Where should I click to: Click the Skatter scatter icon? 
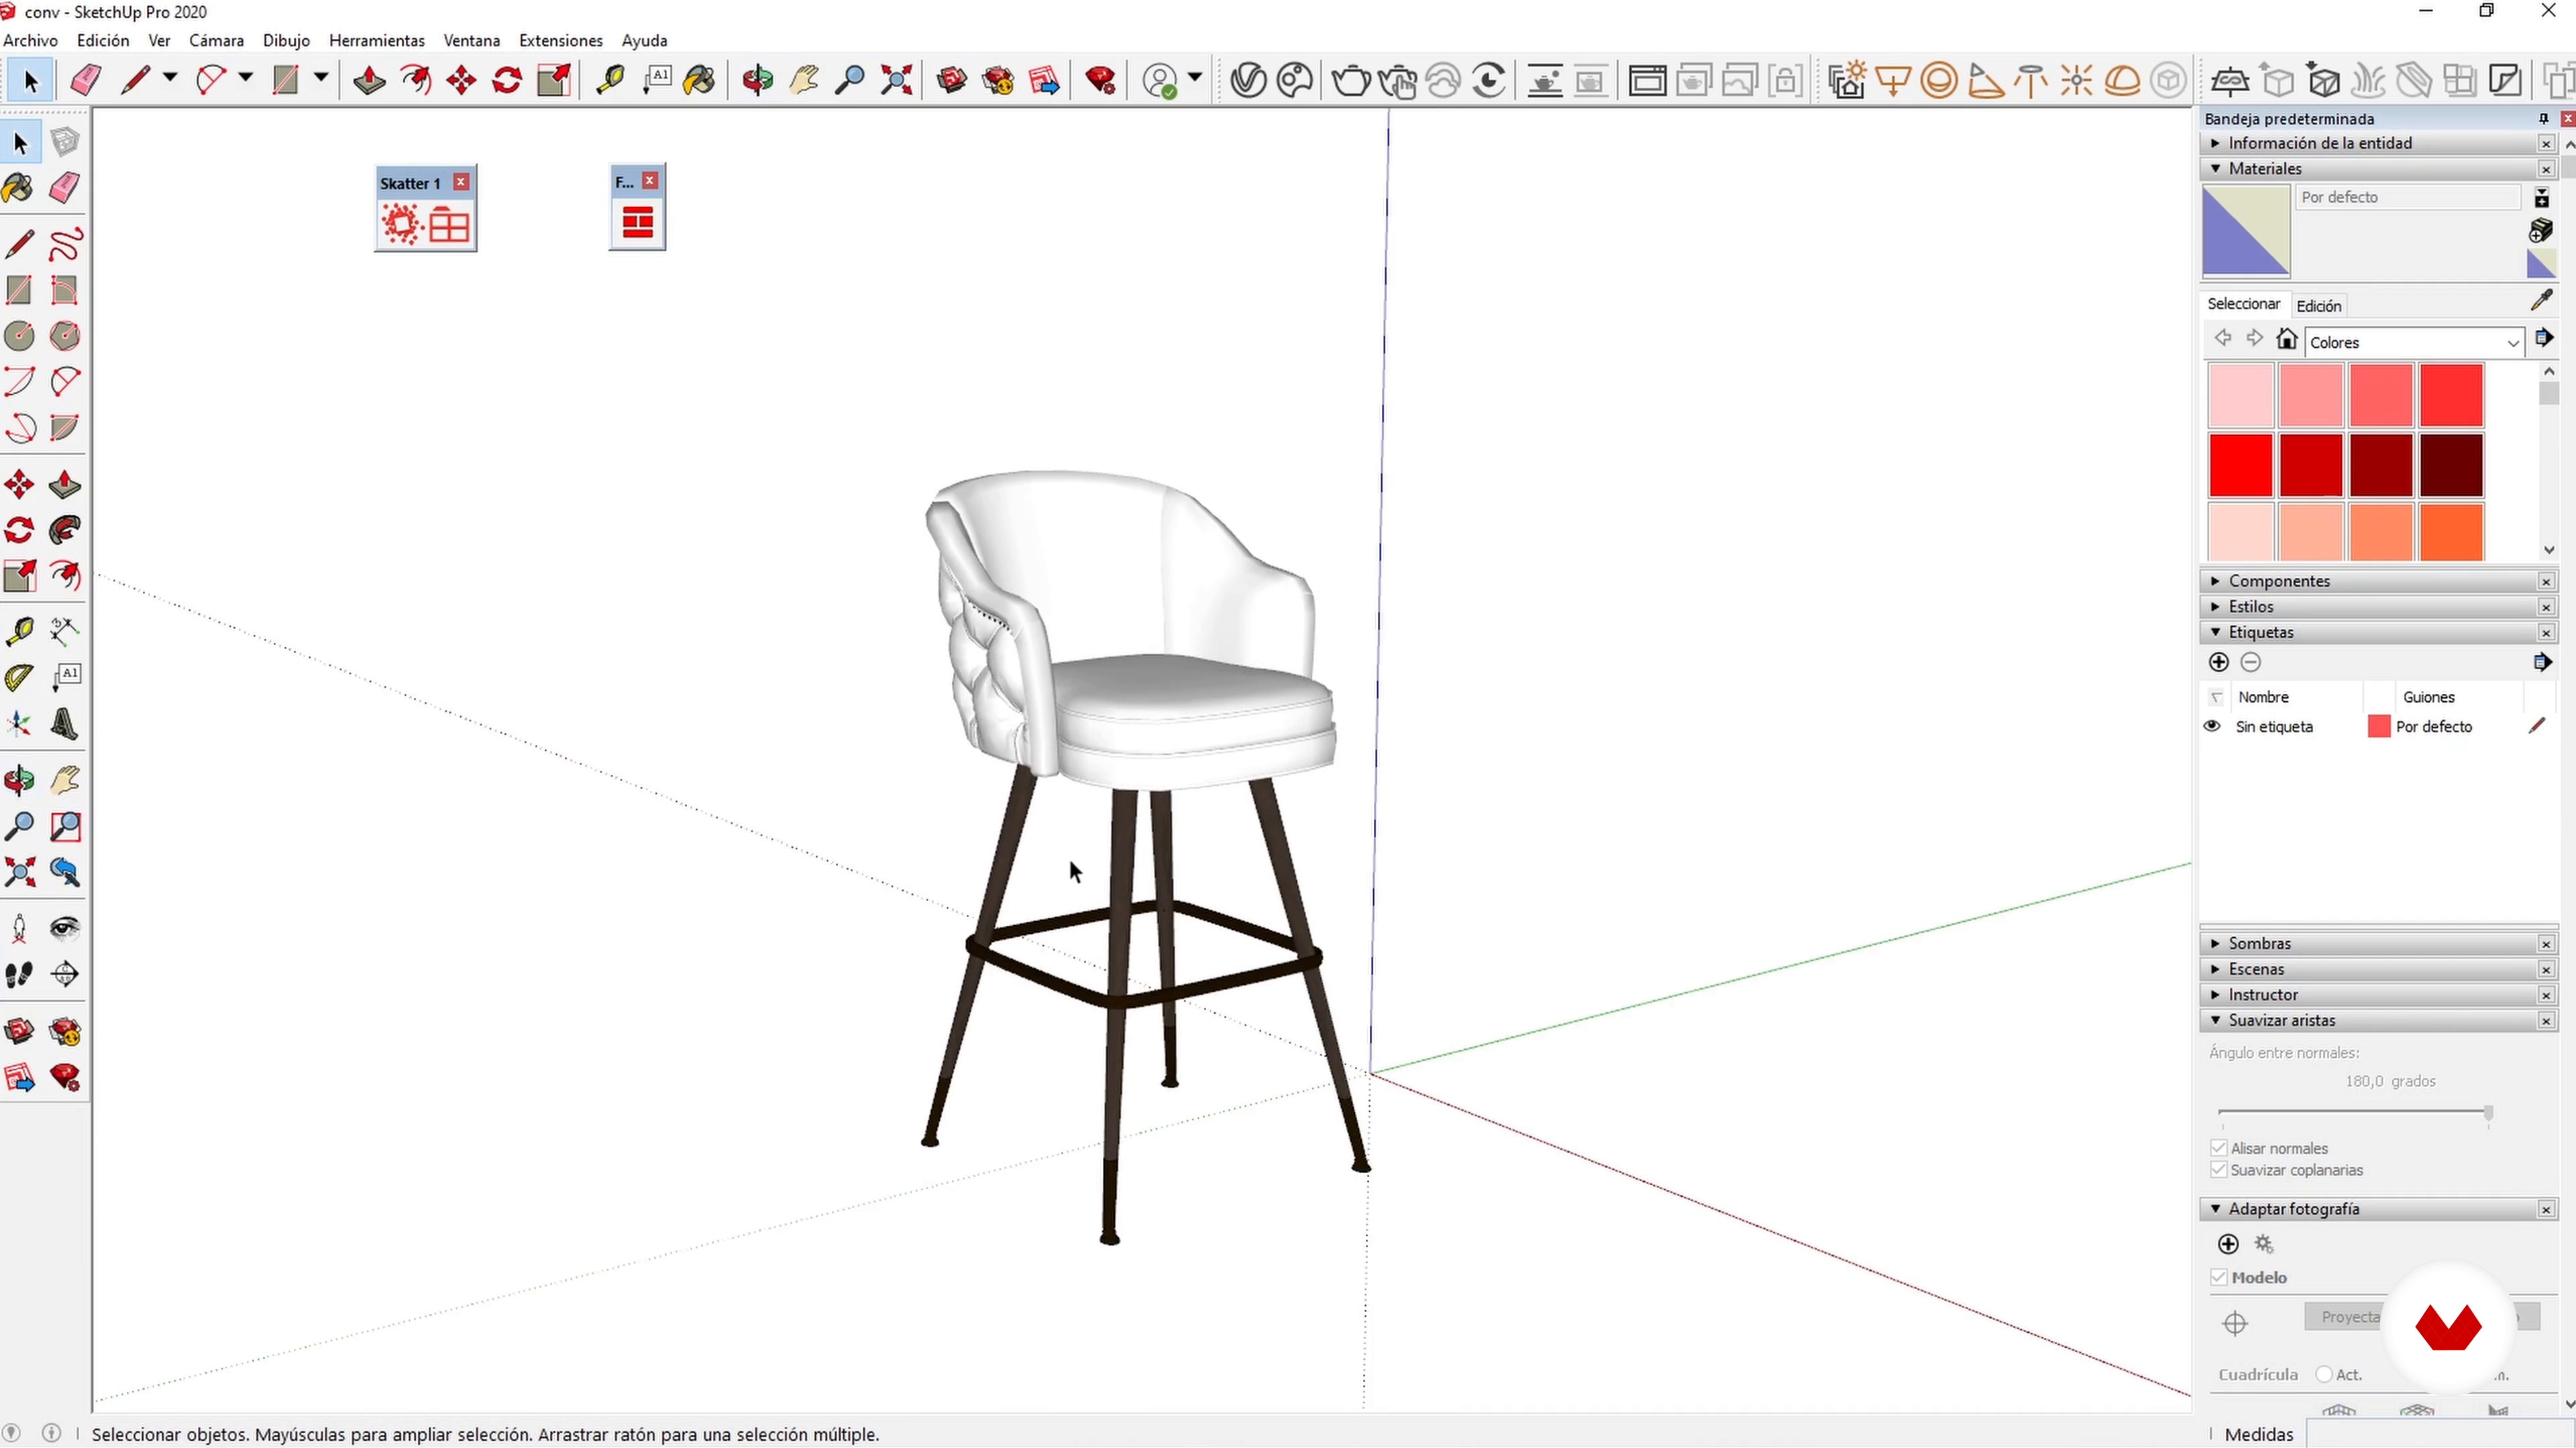click(402, 224)
